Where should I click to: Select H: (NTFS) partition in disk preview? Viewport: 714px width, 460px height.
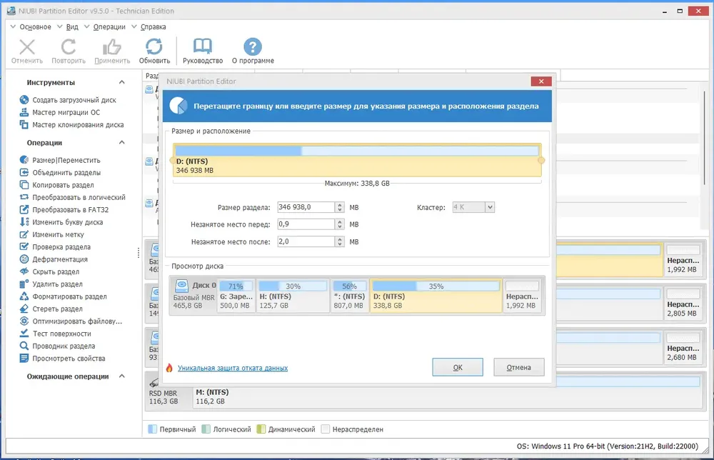pos(293,296)
